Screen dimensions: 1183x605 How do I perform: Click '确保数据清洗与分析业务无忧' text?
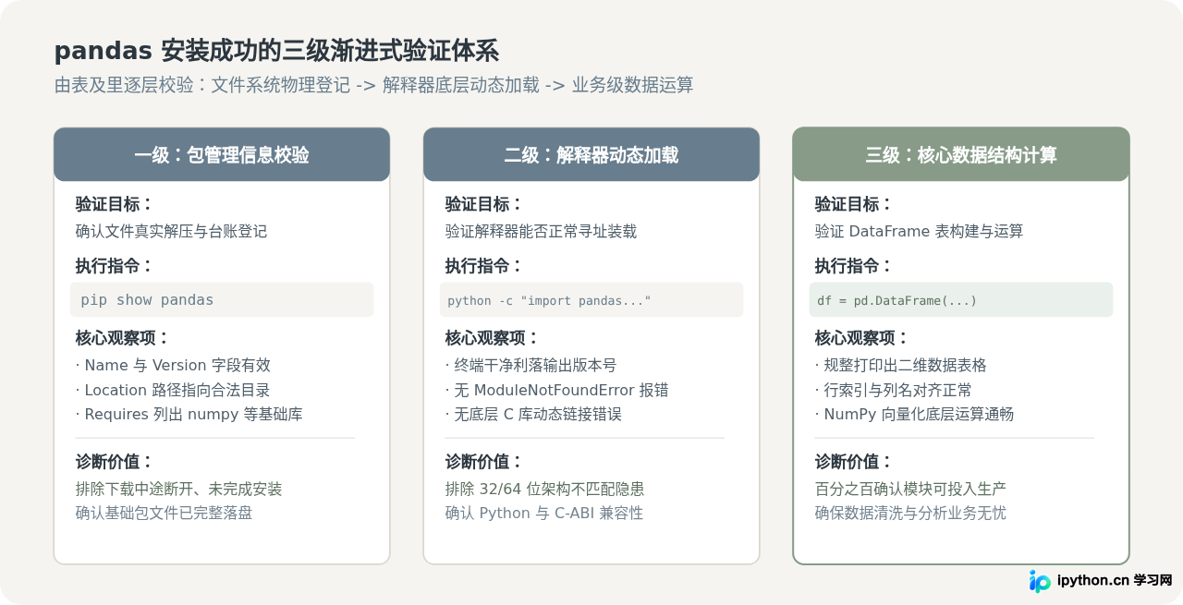(910, 513)
